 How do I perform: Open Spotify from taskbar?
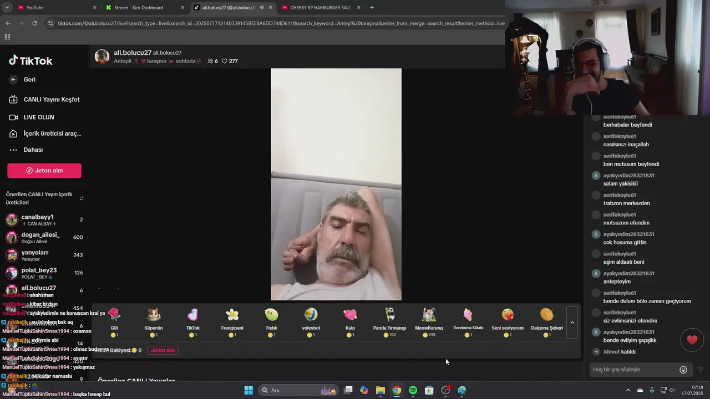click(x=413, y=390)
